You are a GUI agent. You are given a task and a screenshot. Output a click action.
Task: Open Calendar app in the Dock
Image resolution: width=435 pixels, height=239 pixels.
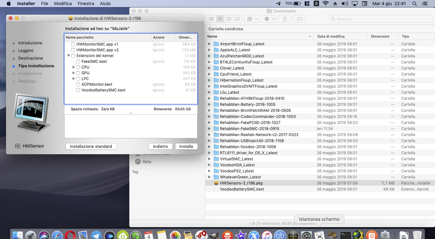[x=149, y=235]
